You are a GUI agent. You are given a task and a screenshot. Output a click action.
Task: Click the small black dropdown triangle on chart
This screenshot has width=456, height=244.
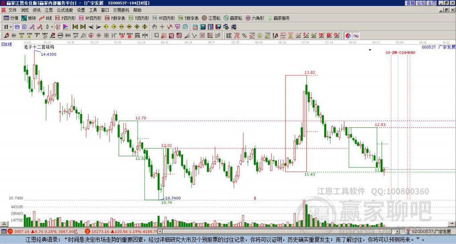tap(370, 50)
